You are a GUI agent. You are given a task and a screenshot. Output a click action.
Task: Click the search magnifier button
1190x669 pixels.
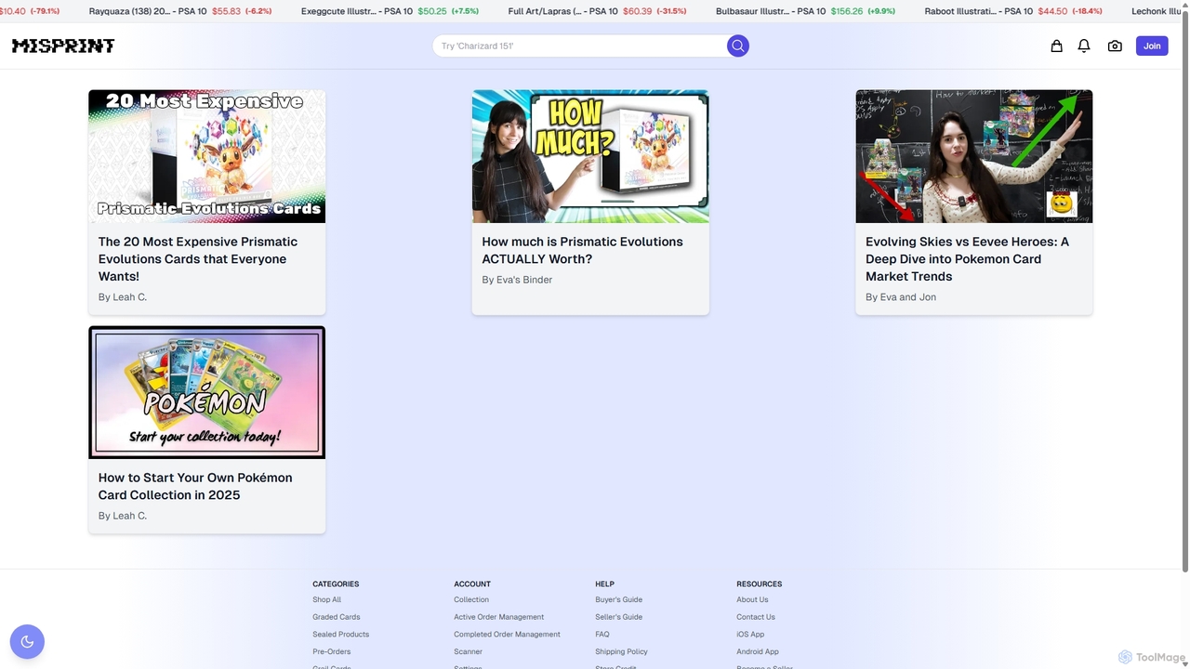click(x=738, y=46)
